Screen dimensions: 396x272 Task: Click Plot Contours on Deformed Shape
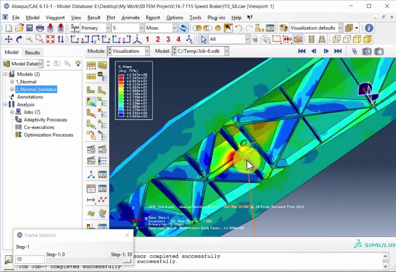coord(91,102)
